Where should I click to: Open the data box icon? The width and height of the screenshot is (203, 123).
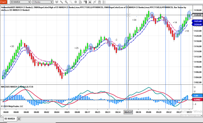81,2
